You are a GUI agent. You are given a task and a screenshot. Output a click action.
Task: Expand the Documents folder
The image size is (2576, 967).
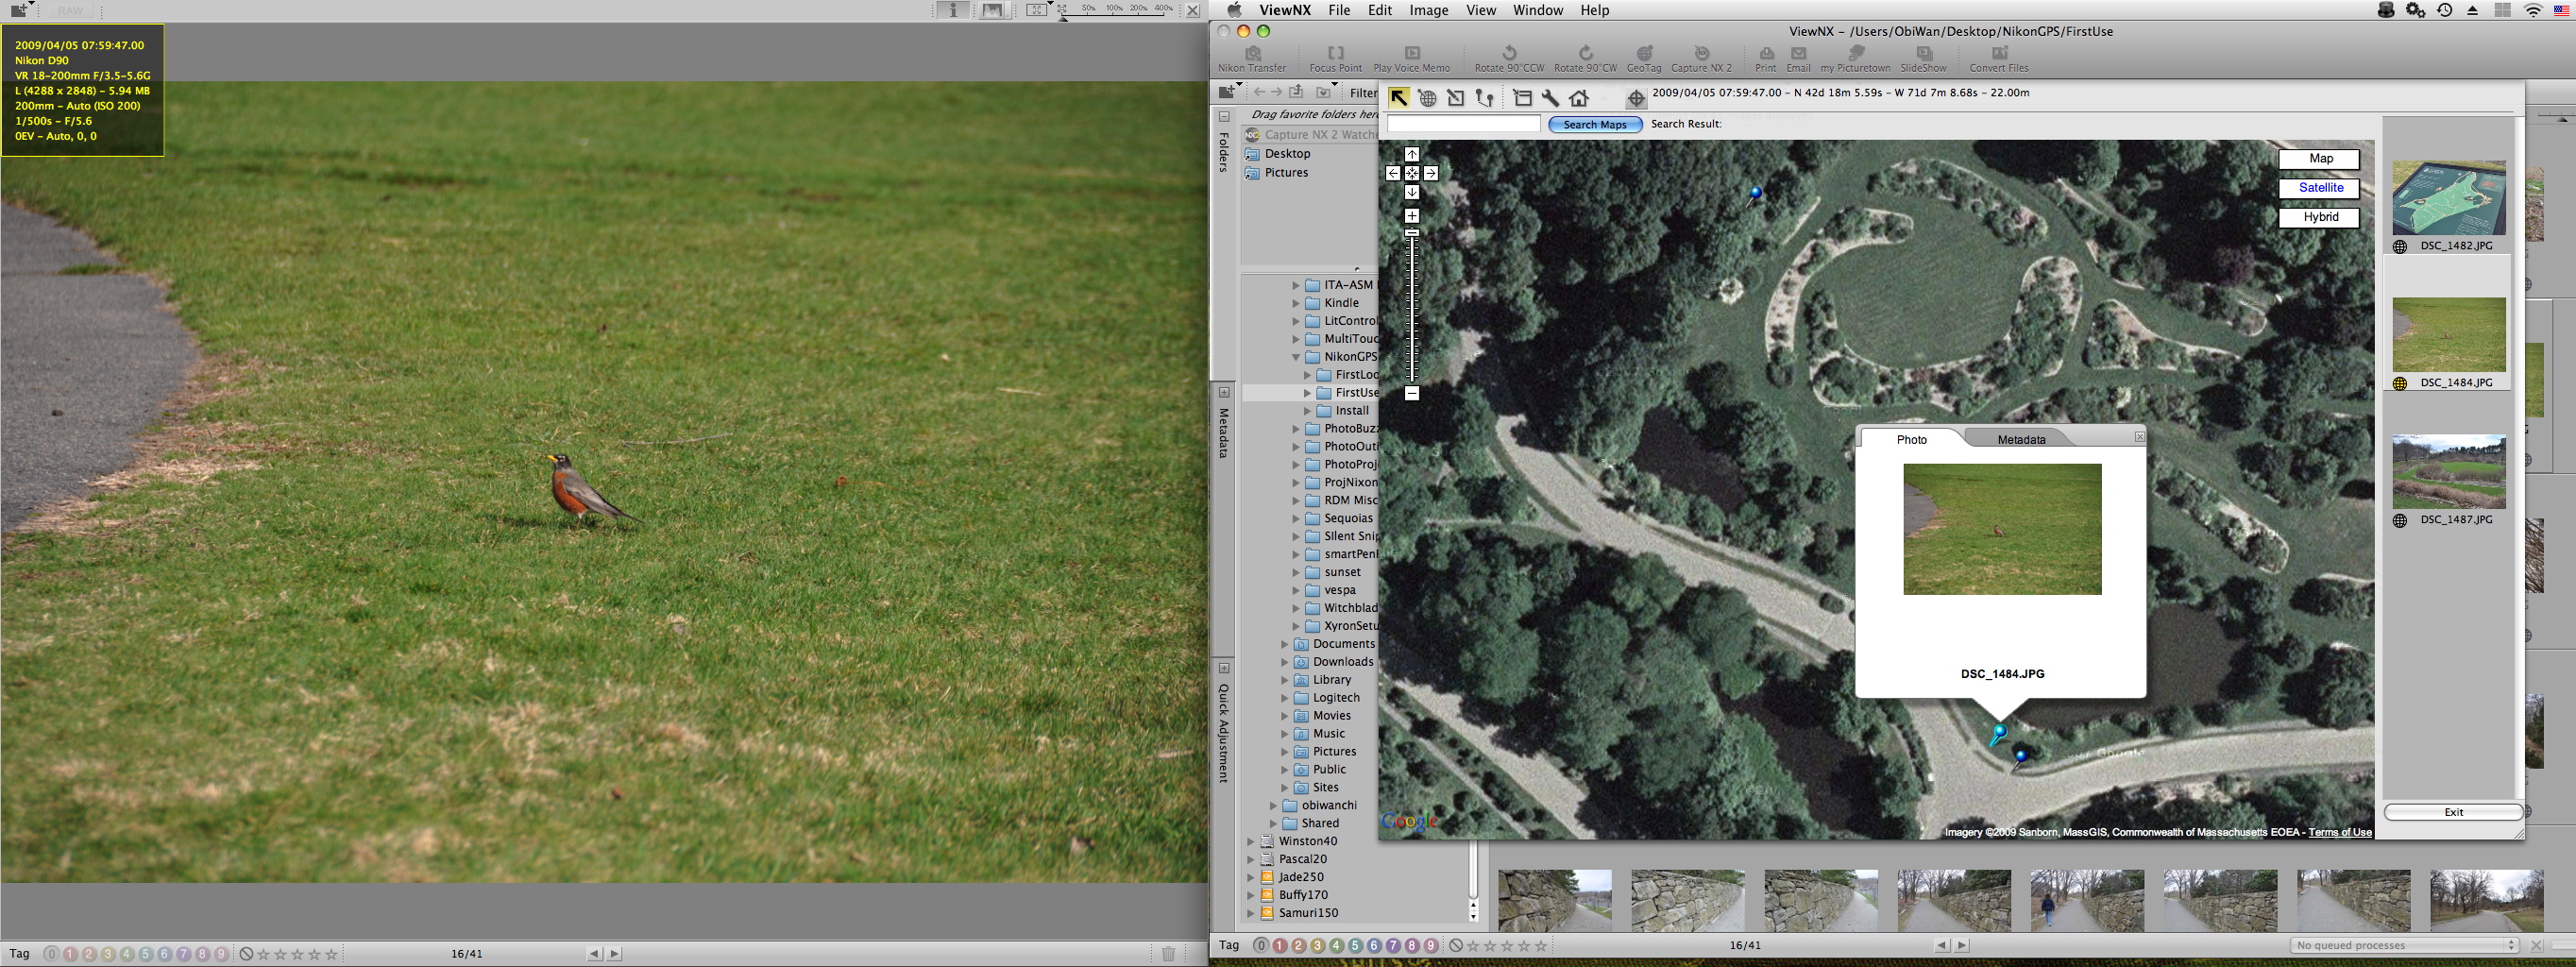1285,644
